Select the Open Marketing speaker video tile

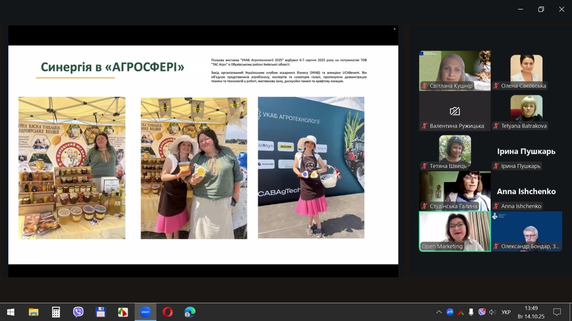455,231
